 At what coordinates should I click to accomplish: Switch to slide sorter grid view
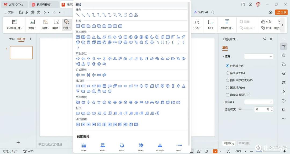(199, 151)
